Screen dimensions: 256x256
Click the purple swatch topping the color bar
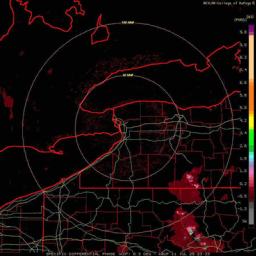coord(251,28)
